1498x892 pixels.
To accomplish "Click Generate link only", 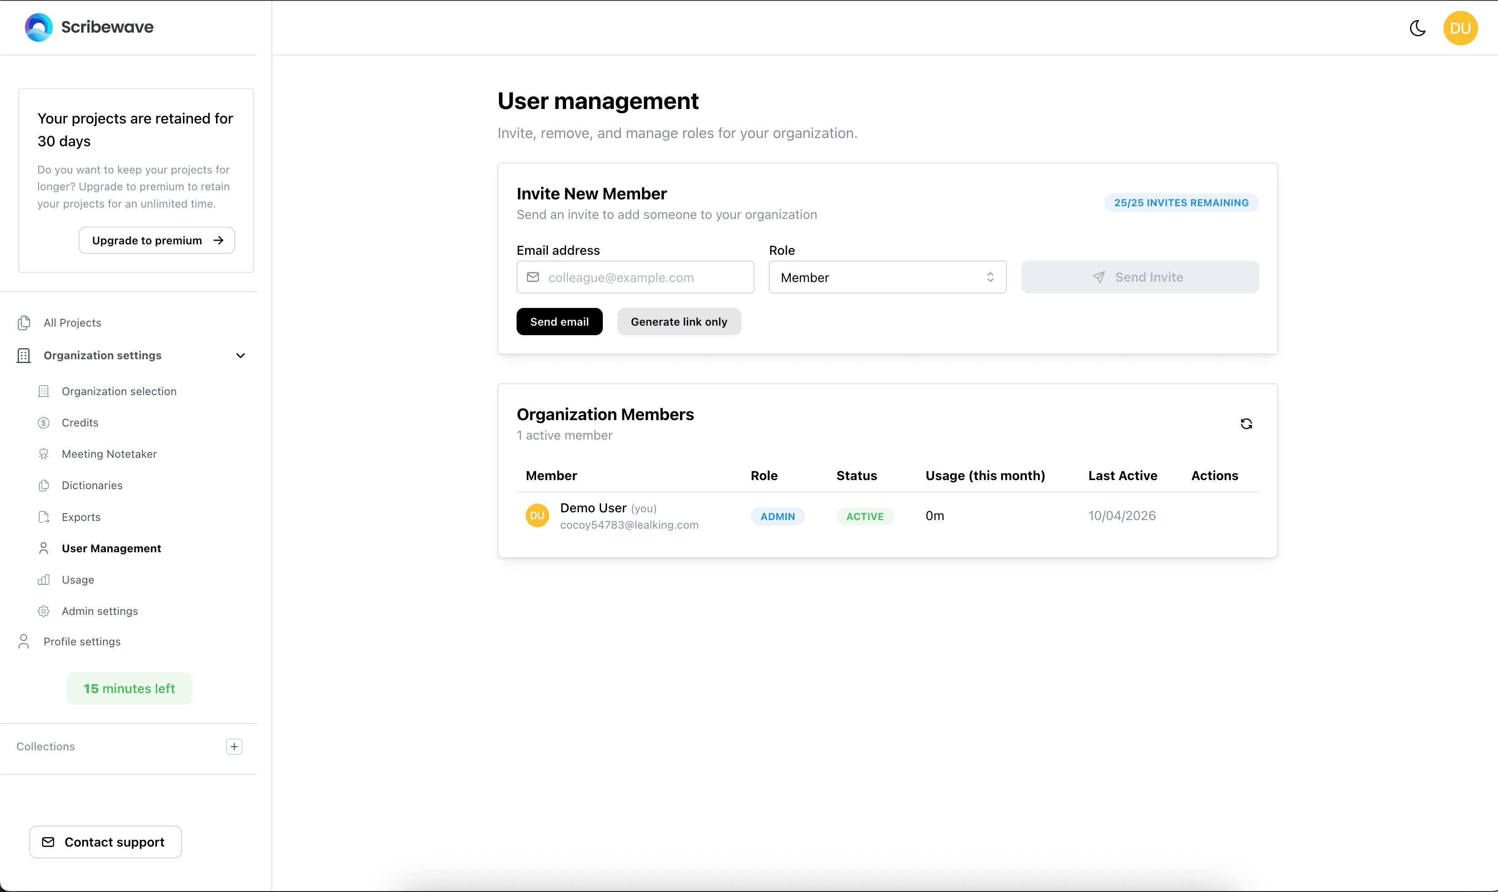I will (678, 322).
